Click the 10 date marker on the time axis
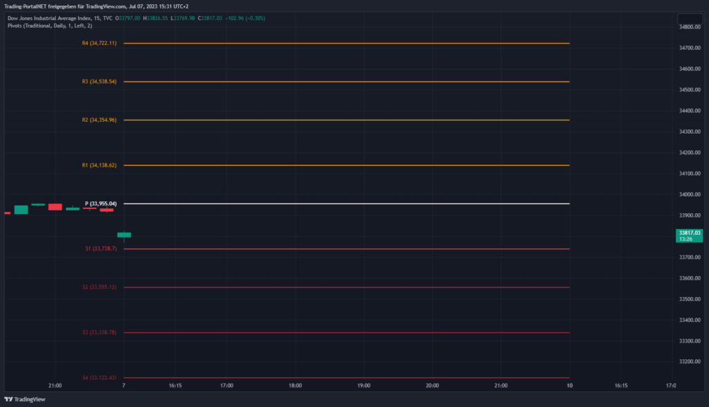This screenshot has width=709, height=407. tap(569, 386)
